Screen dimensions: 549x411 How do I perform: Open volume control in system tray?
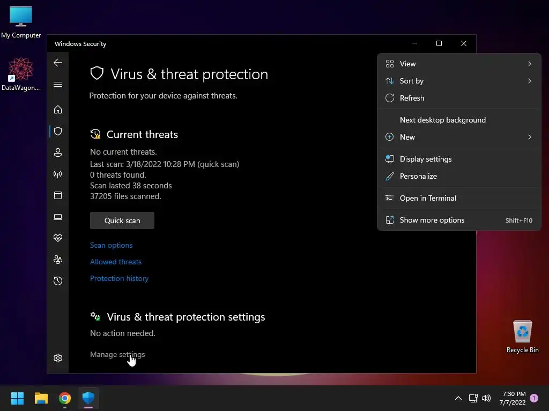486,398
